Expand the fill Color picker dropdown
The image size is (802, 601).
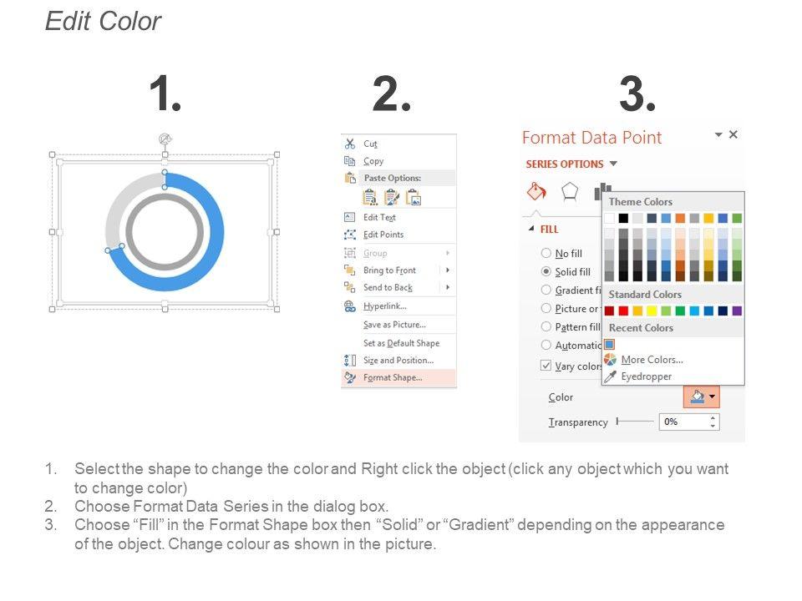[713, 397]
